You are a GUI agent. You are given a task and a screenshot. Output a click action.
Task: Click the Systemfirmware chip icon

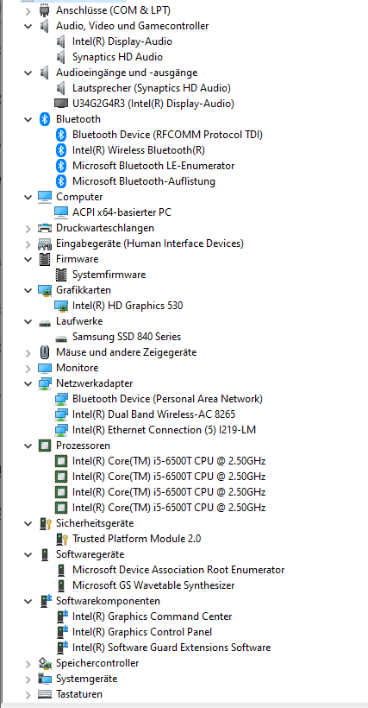point(60,275)
